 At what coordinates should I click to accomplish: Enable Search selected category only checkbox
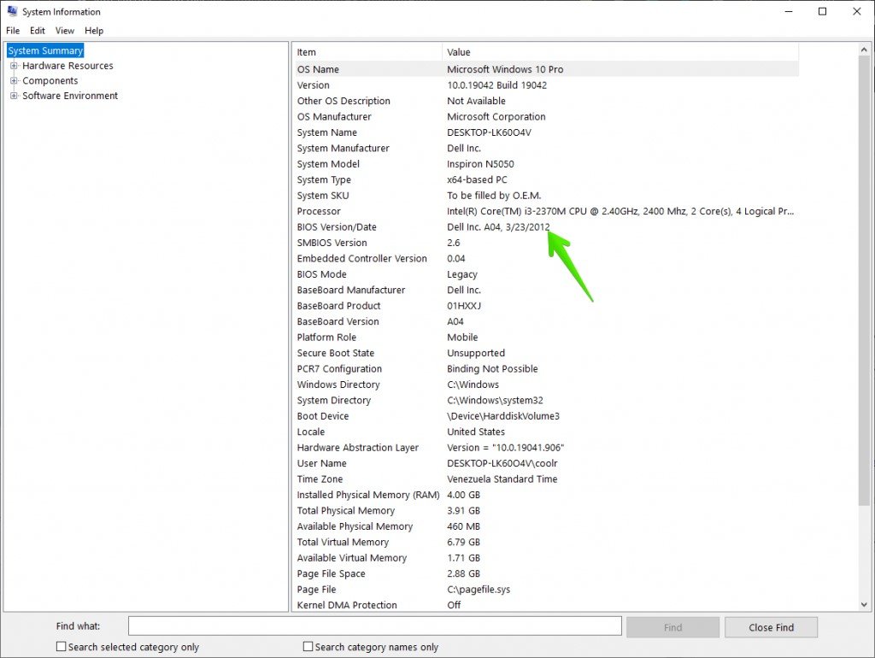pos(61,646)
